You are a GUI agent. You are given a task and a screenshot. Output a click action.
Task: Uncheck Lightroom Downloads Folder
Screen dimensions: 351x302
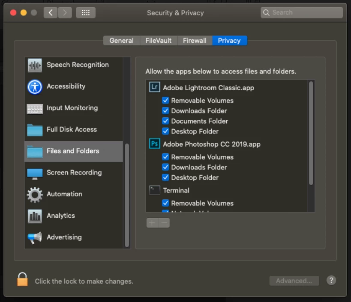(165, 110)
